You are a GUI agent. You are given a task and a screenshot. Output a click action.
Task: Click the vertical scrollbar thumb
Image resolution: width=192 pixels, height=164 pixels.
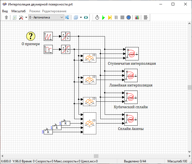[x=189, y=87]
